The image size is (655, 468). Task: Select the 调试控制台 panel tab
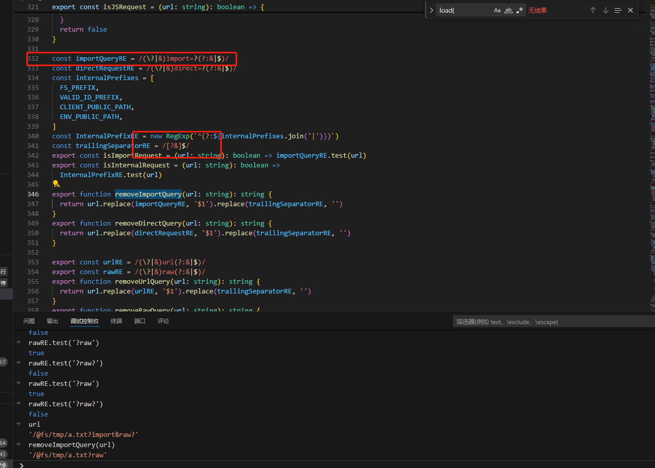coord(84,321)
